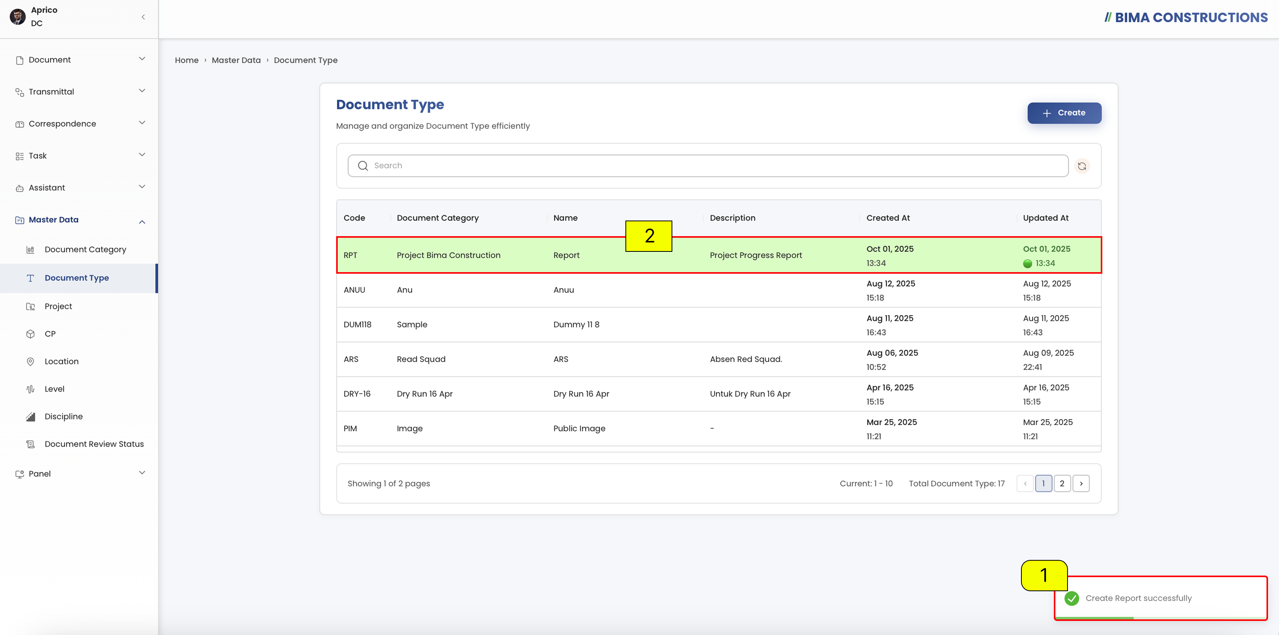Image resolution: width=1279 pixels, height=635 pixels.
Task: Collapse the sidebar with the left chevron
Action: pyautogui.click(x=143, y=17)
